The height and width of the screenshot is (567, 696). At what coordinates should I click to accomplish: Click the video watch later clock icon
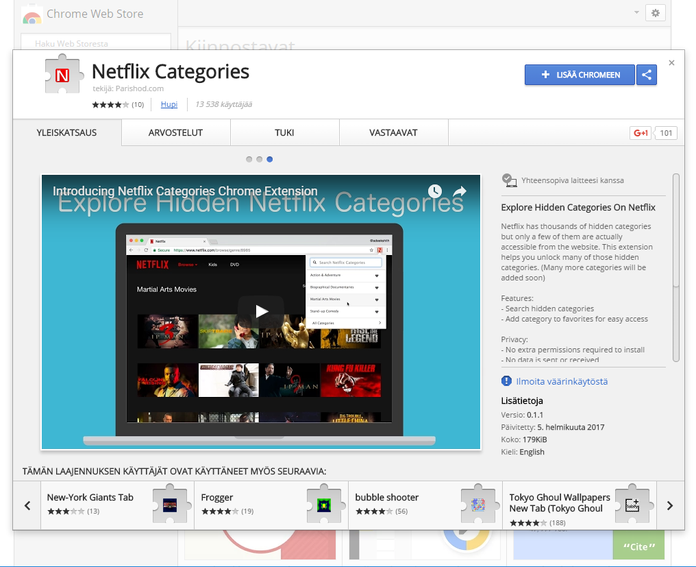[435, 191]
